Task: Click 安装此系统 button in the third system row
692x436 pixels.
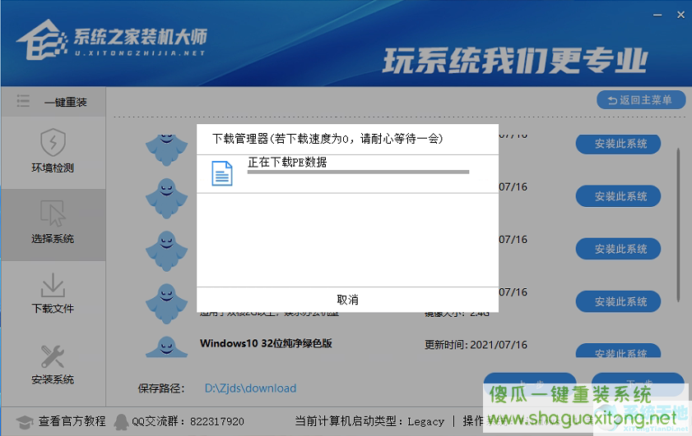Action: point(618,249)
